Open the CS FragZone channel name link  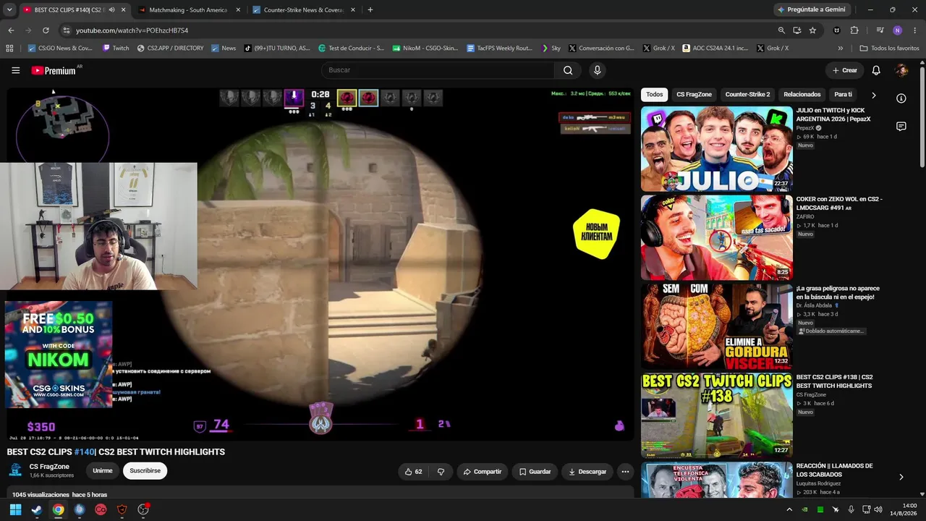coord(49,467)
